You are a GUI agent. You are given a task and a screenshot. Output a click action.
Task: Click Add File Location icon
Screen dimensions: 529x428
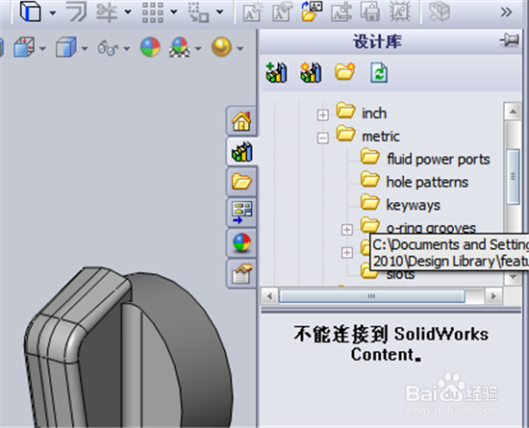point(311,72)
